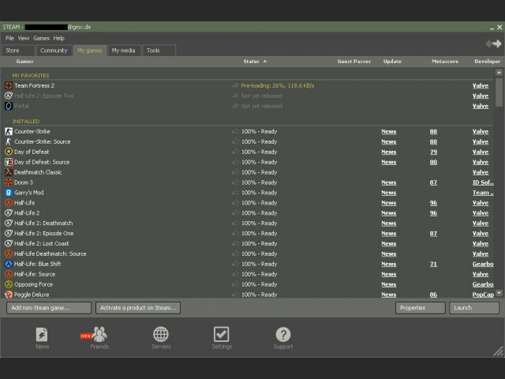The width and height of the screenshot is (505, 379).
Task: Open the Help menu
Action: 59,38
